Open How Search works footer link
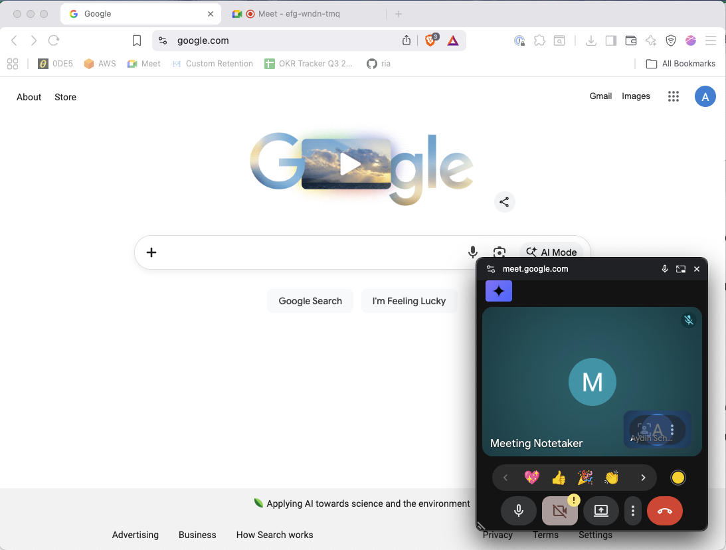This screenshot has height=550, width=726. coord(274,535)
